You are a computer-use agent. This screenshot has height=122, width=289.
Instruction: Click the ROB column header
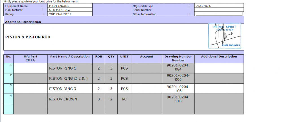coord(98,57)
